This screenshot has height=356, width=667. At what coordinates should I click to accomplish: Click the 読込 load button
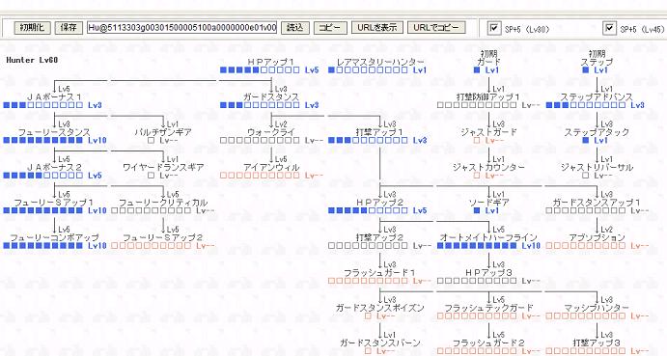pyautogui.click(x=294, y=28)
